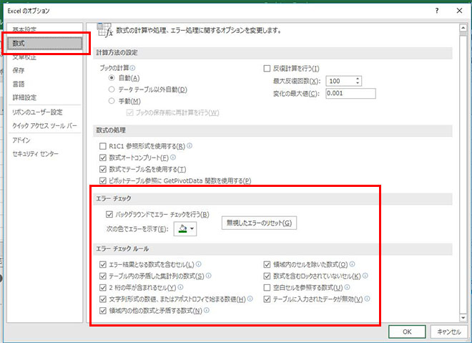Viewport: 472px width, 343px height.
Task: Close the Excel のオプション dialog
Action: click(x=459, y=11)
